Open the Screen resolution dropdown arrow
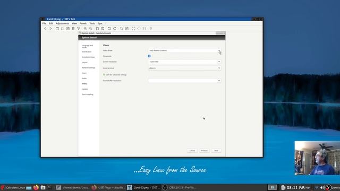 pos(219,62)
